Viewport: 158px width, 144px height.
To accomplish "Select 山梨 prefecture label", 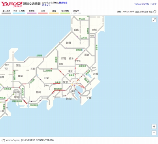I will (x=46, y=78).
